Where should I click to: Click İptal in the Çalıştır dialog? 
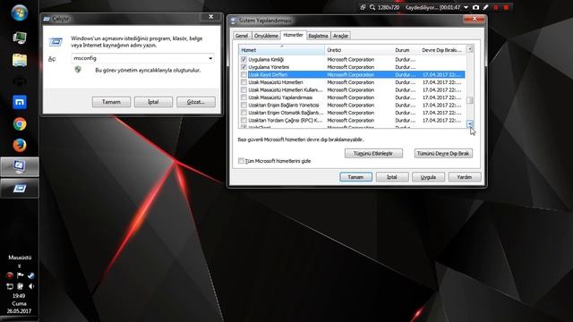153,102
